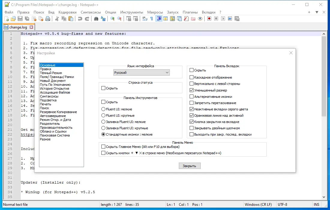Click the Закрыть button

click(x=190, y=166)
